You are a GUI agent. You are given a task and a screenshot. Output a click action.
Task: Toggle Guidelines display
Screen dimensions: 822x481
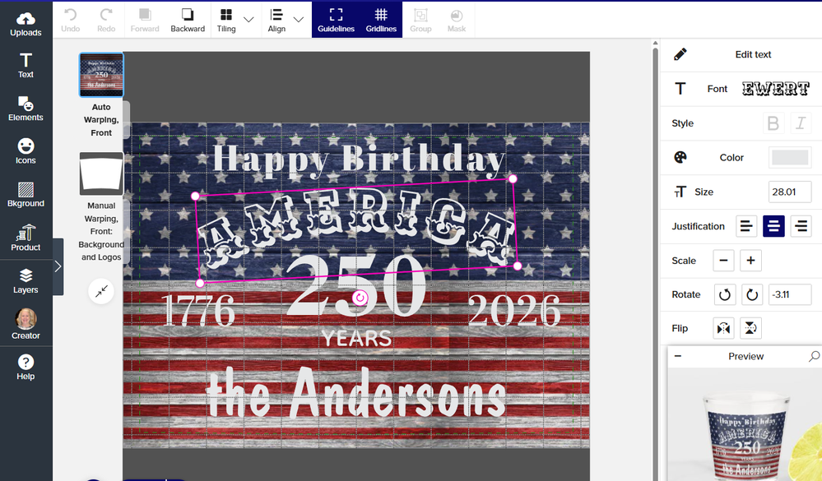point(336,21)
